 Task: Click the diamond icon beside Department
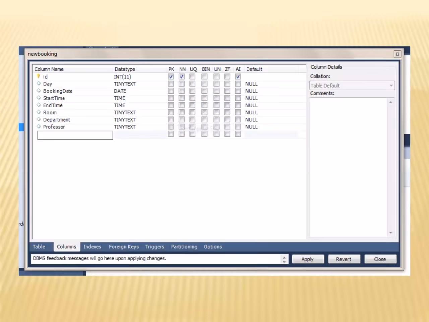click(39, 119)
